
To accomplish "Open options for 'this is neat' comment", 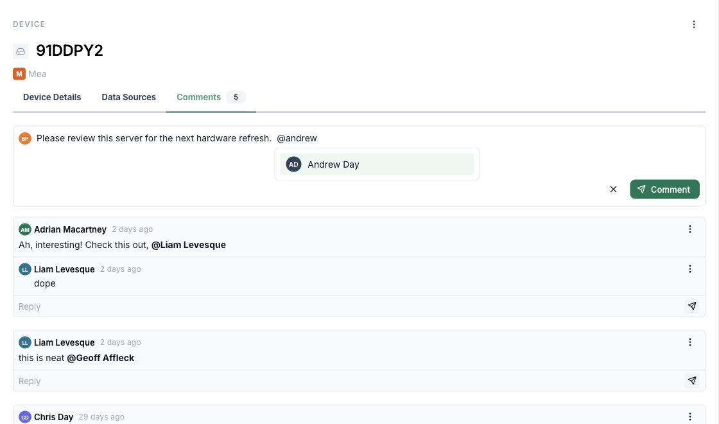I will [690, 342].
